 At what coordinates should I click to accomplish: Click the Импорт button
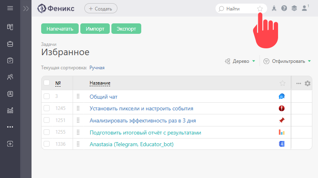[x=95, y=29]
